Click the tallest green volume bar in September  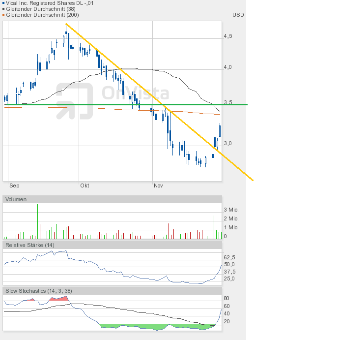coord(37,221)
